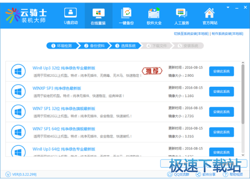Go to step 1 环境检测

point(62,46)
